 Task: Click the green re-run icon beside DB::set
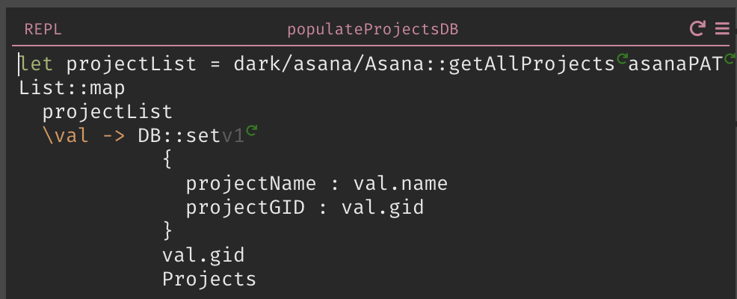click(x=251, y=130)
